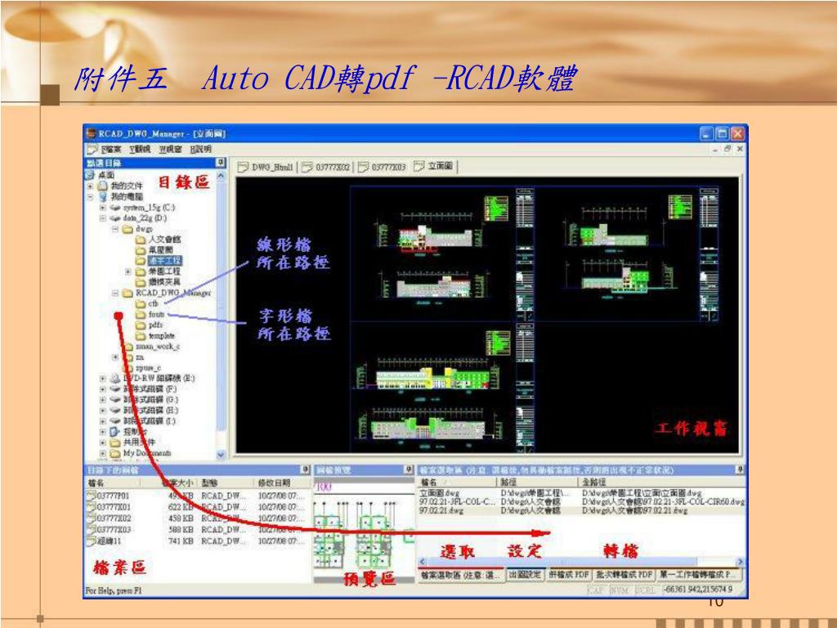
Task: Select file row 03777X02
Action: click(196, 518)
